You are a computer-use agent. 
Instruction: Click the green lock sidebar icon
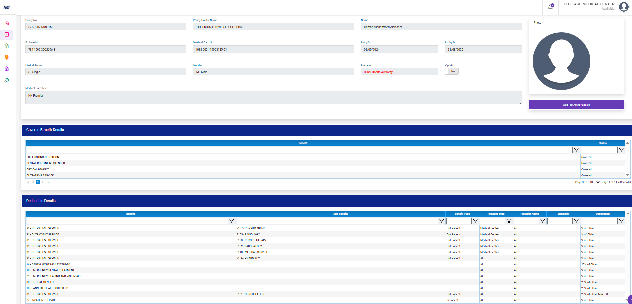pyautogui.click(x=7, y=46)
